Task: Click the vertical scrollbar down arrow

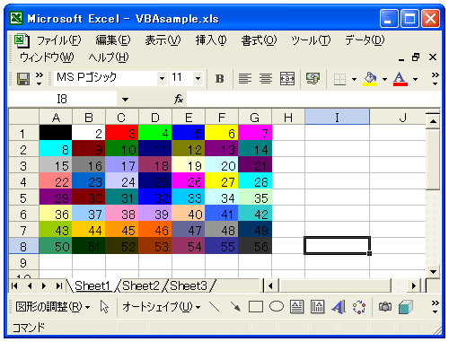Action: coord(433,271)
